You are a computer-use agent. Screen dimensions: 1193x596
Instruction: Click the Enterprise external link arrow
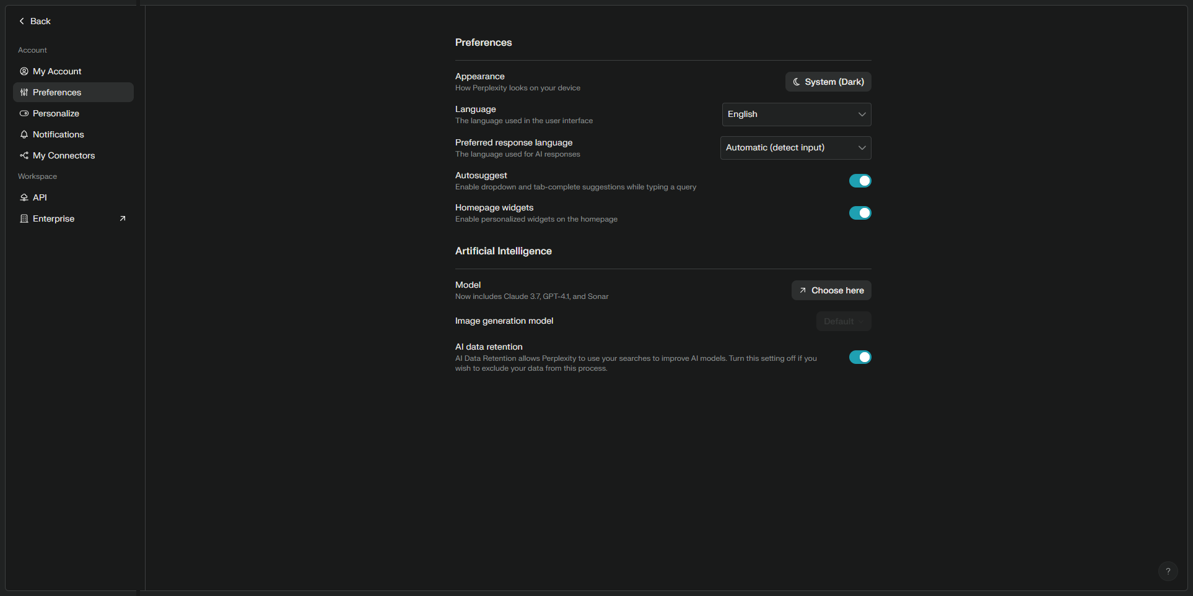pos(123,218)
